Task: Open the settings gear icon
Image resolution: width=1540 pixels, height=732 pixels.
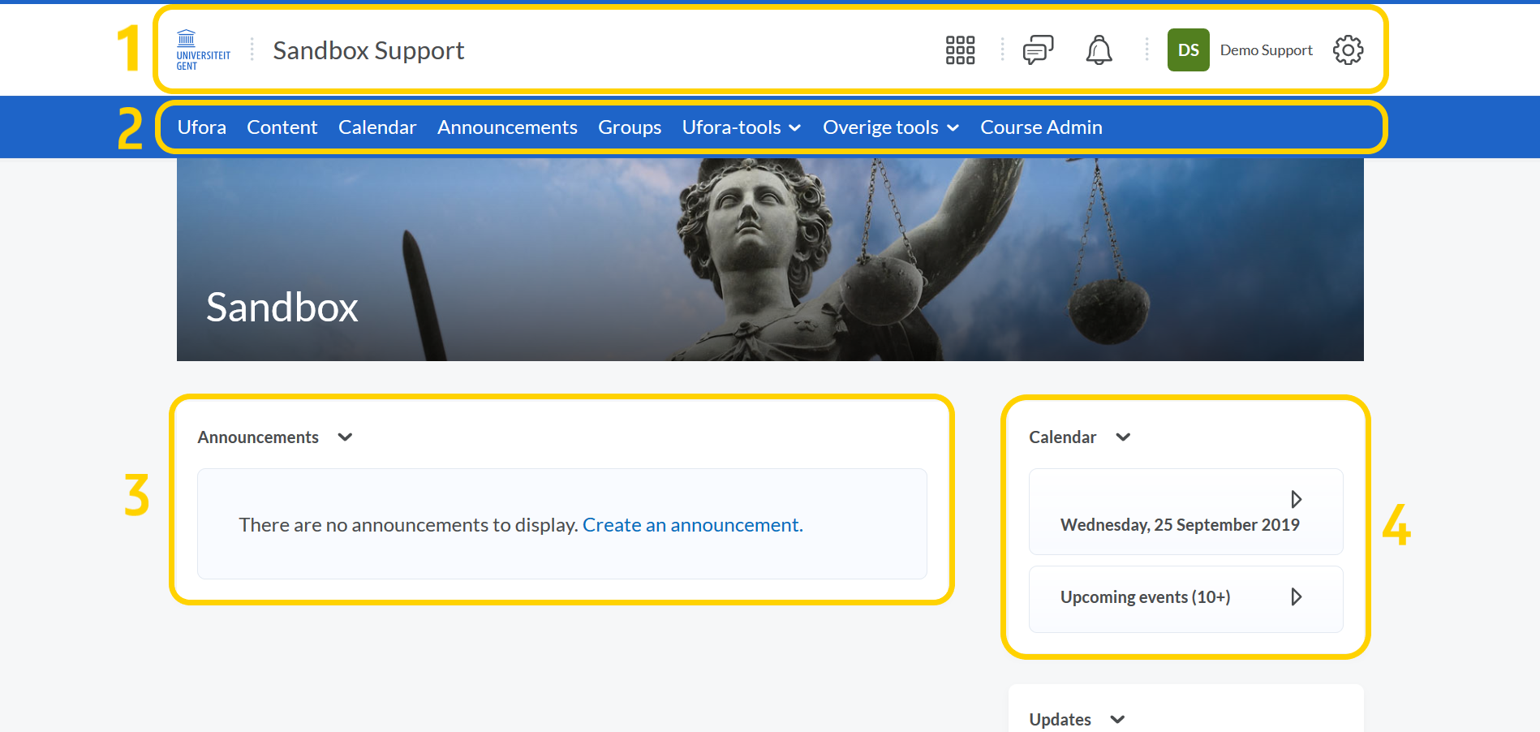Action: [1348, 50]
